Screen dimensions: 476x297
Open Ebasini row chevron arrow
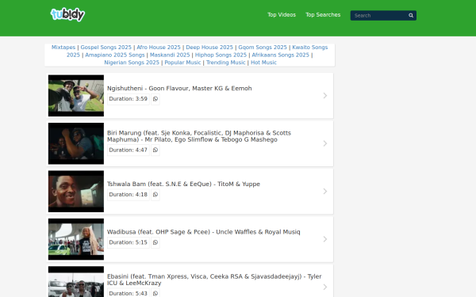[325, 287]
